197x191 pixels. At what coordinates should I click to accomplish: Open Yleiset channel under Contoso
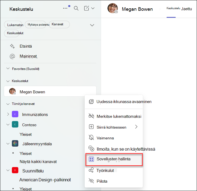point(26,135)
